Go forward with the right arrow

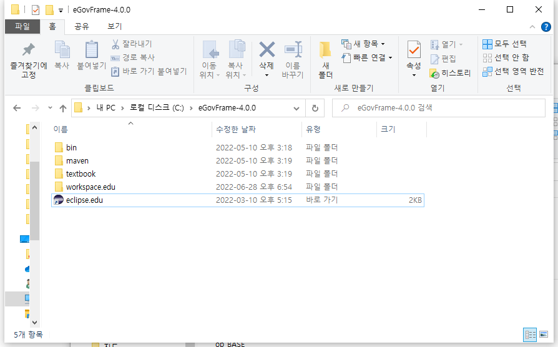coord(35,108)
